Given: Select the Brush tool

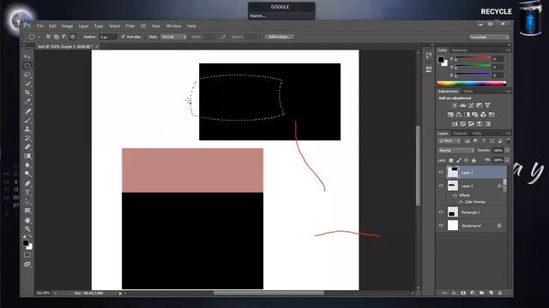Looking at the screenshot, I should coord(27,120).
